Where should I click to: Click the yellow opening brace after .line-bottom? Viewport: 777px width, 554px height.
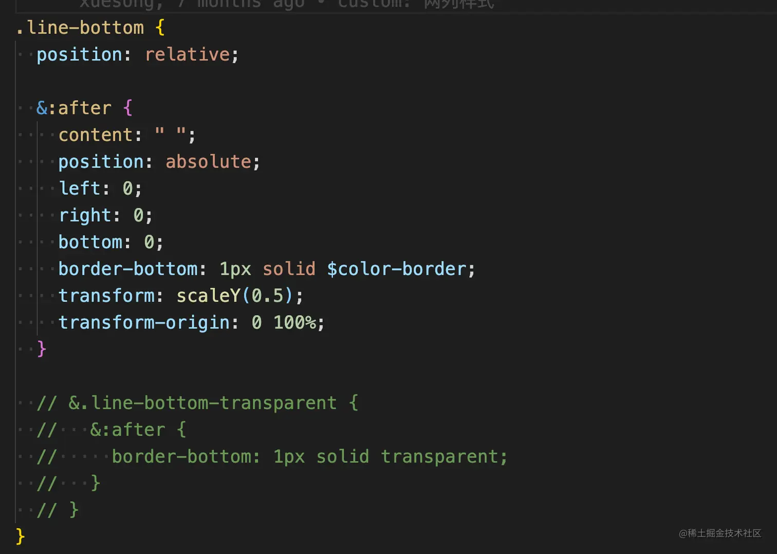(x=160, y=28)
